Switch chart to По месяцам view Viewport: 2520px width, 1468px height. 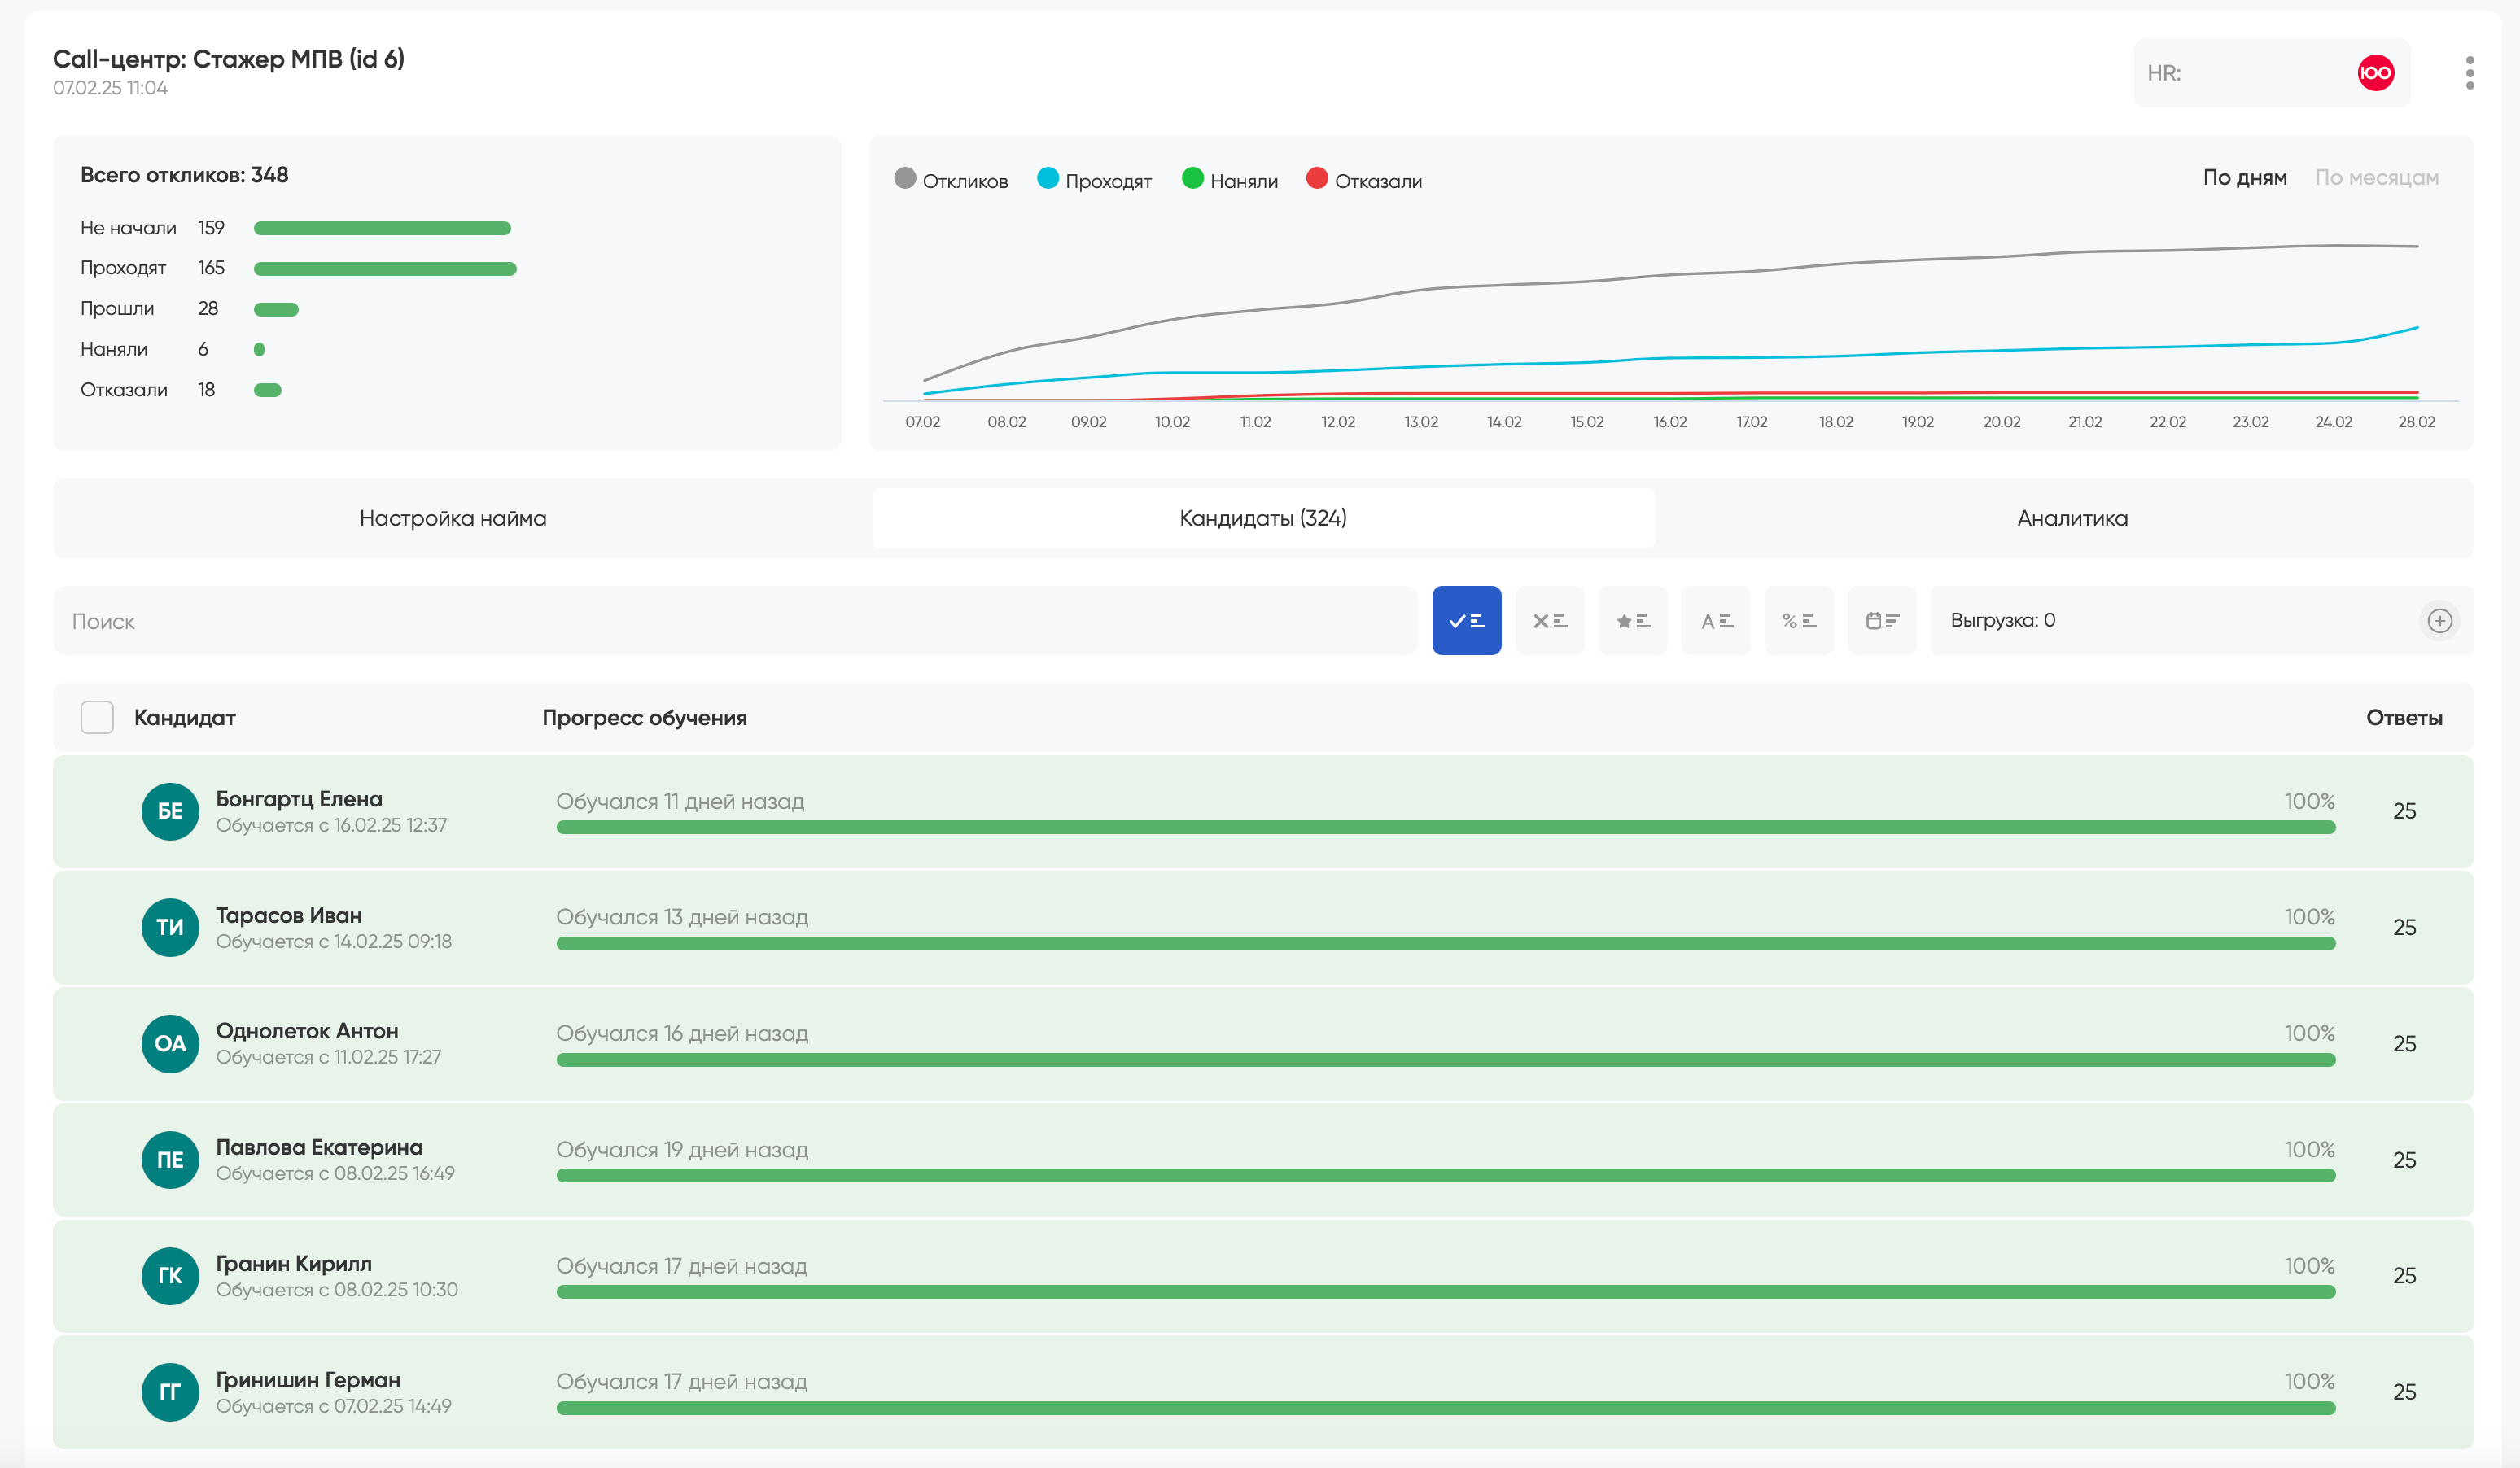(x=2376, y=177)
